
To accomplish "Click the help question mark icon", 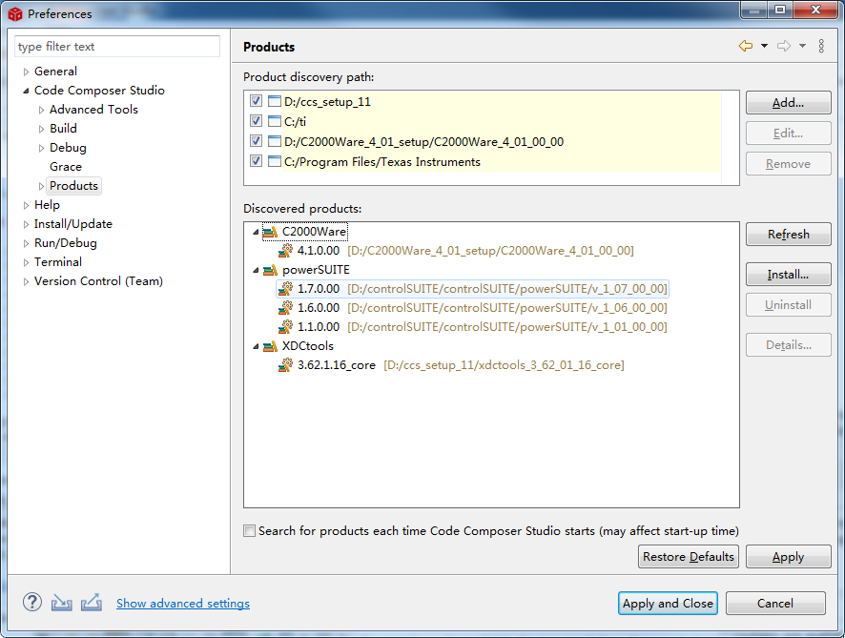I will tap(32, 603).
